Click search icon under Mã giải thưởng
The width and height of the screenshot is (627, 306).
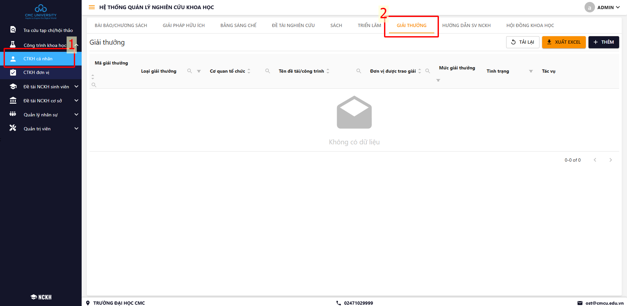click(x=94, y=85)
